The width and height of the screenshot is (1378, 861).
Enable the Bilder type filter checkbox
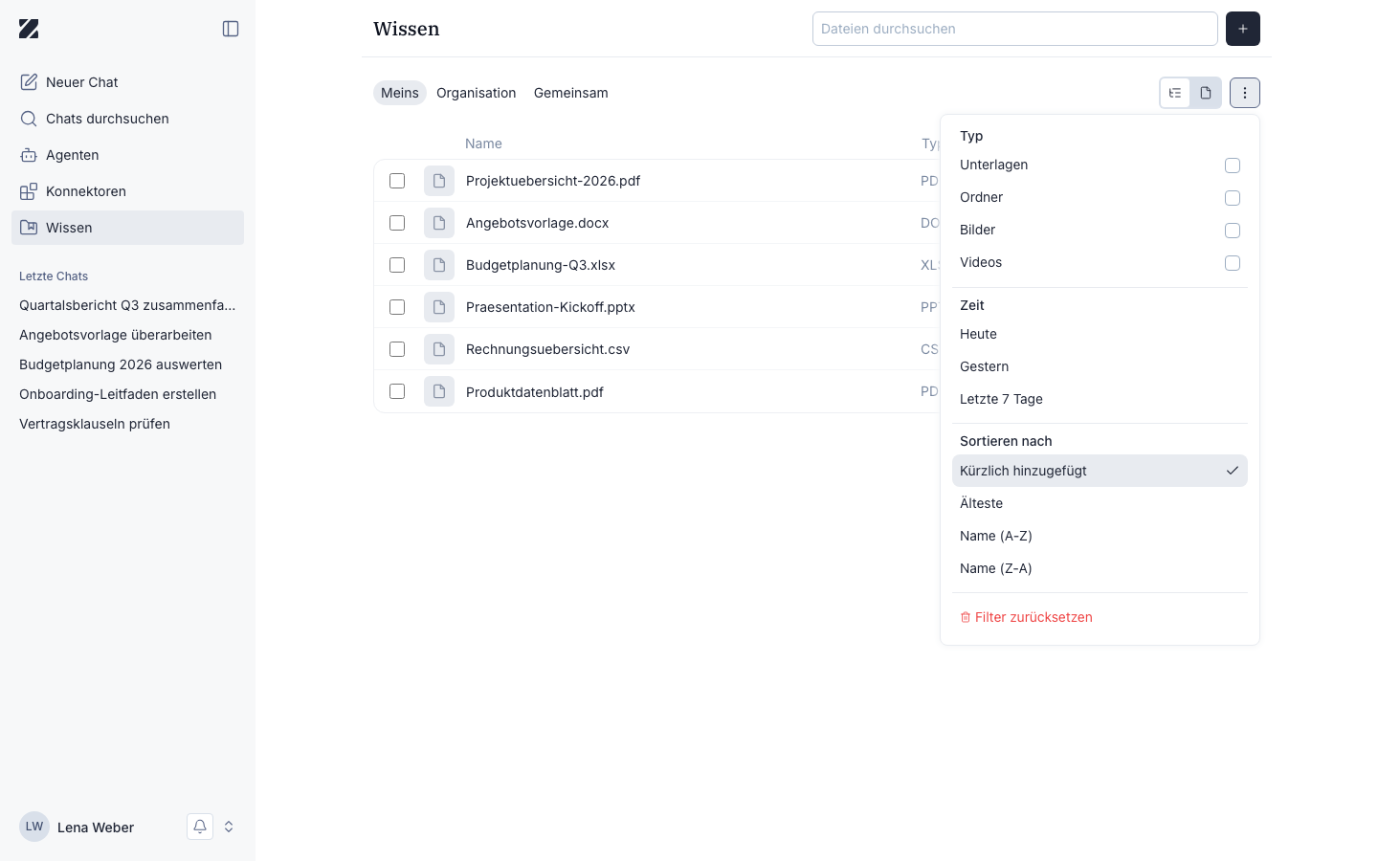(1233, 231)
